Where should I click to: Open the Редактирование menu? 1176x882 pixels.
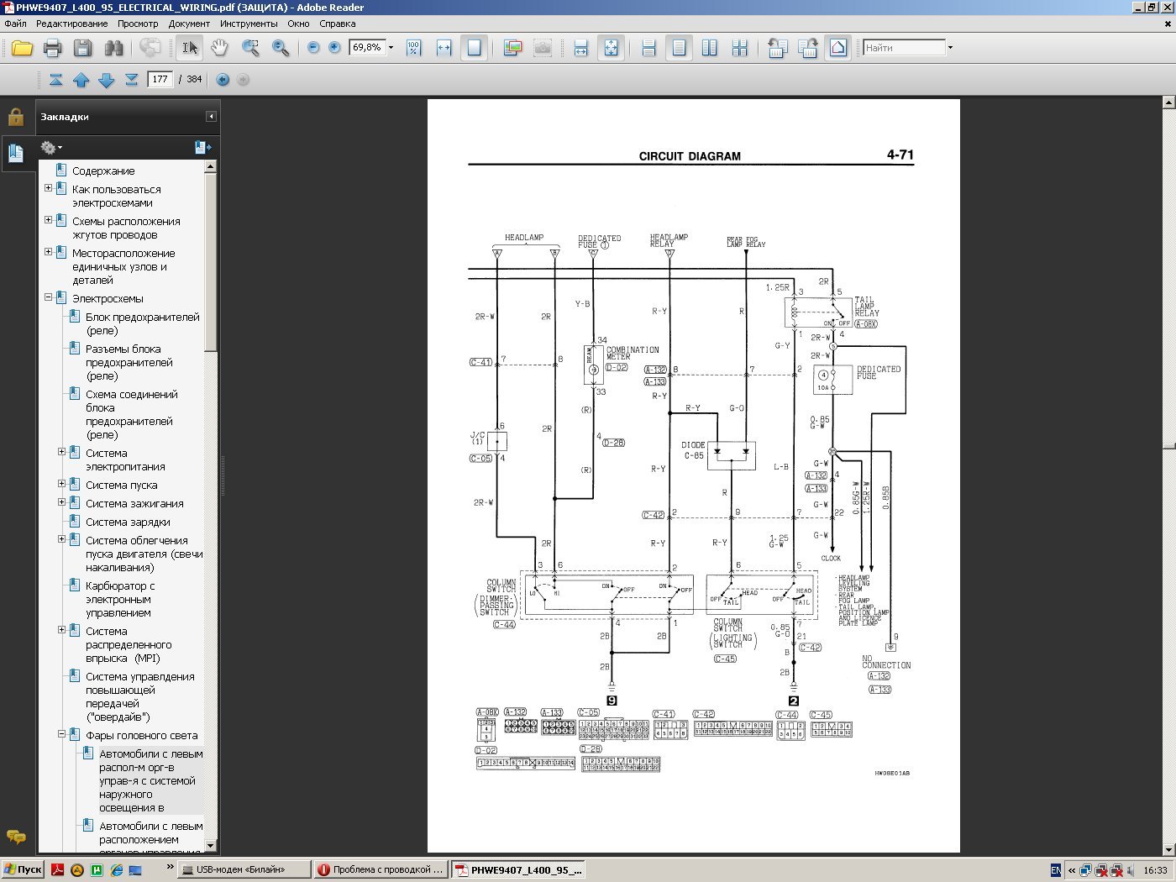coord(71,24)
